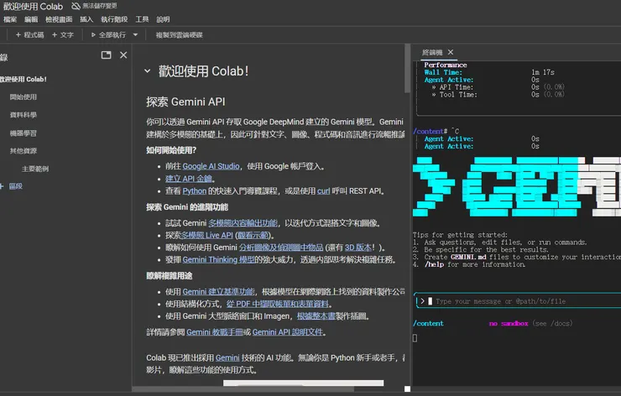Open the 檢視畫面 (View) menu
The height and width of the screenshot is (396, 621).
click(59, 19)
